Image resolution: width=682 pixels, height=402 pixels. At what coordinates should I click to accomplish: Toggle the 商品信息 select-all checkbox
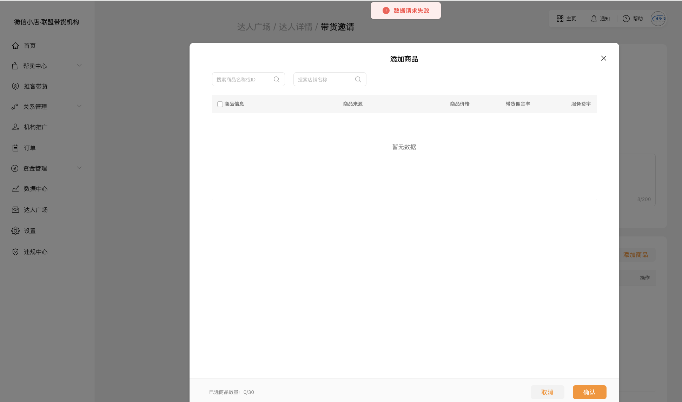tap(220, 104)
